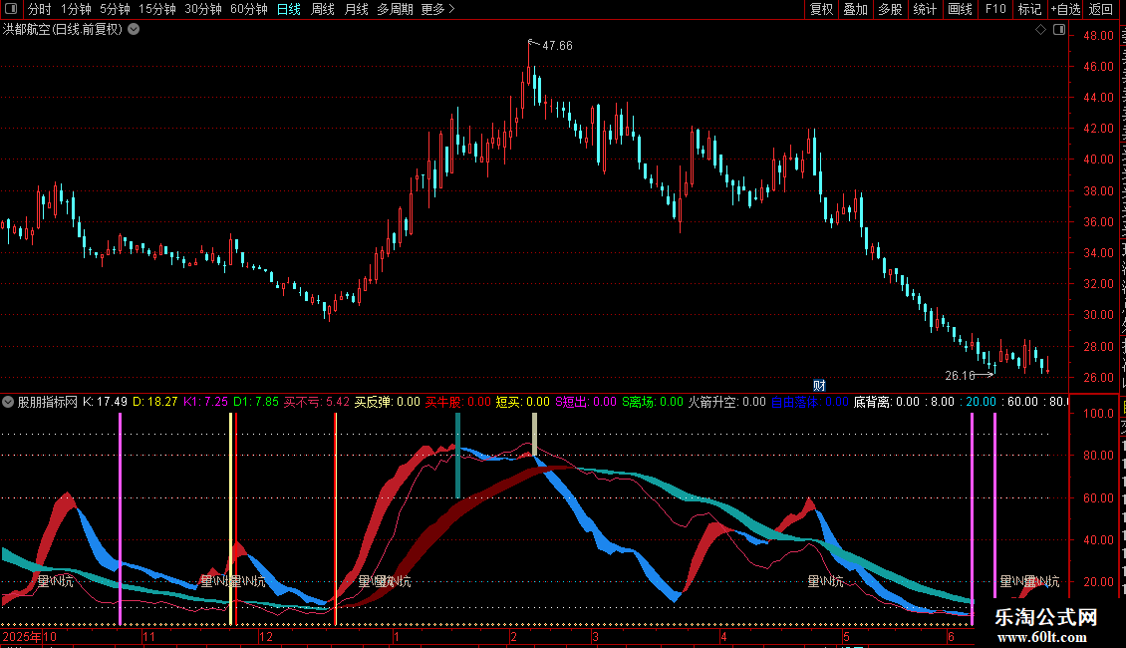Click the 标记 mark button
The width and height of the screenshot is (1126, 648).
(x=1029, y=9)
